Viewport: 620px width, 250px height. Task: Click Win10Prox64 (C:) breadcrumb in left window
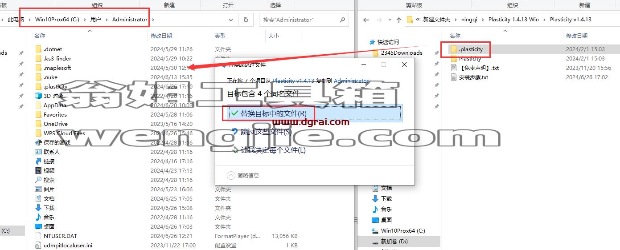coord(56,20)
